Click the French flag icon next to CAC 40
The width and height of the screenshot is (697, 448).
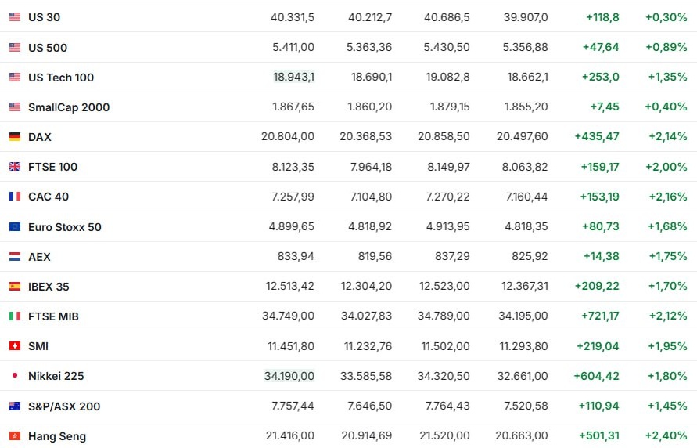click(15, 196)
